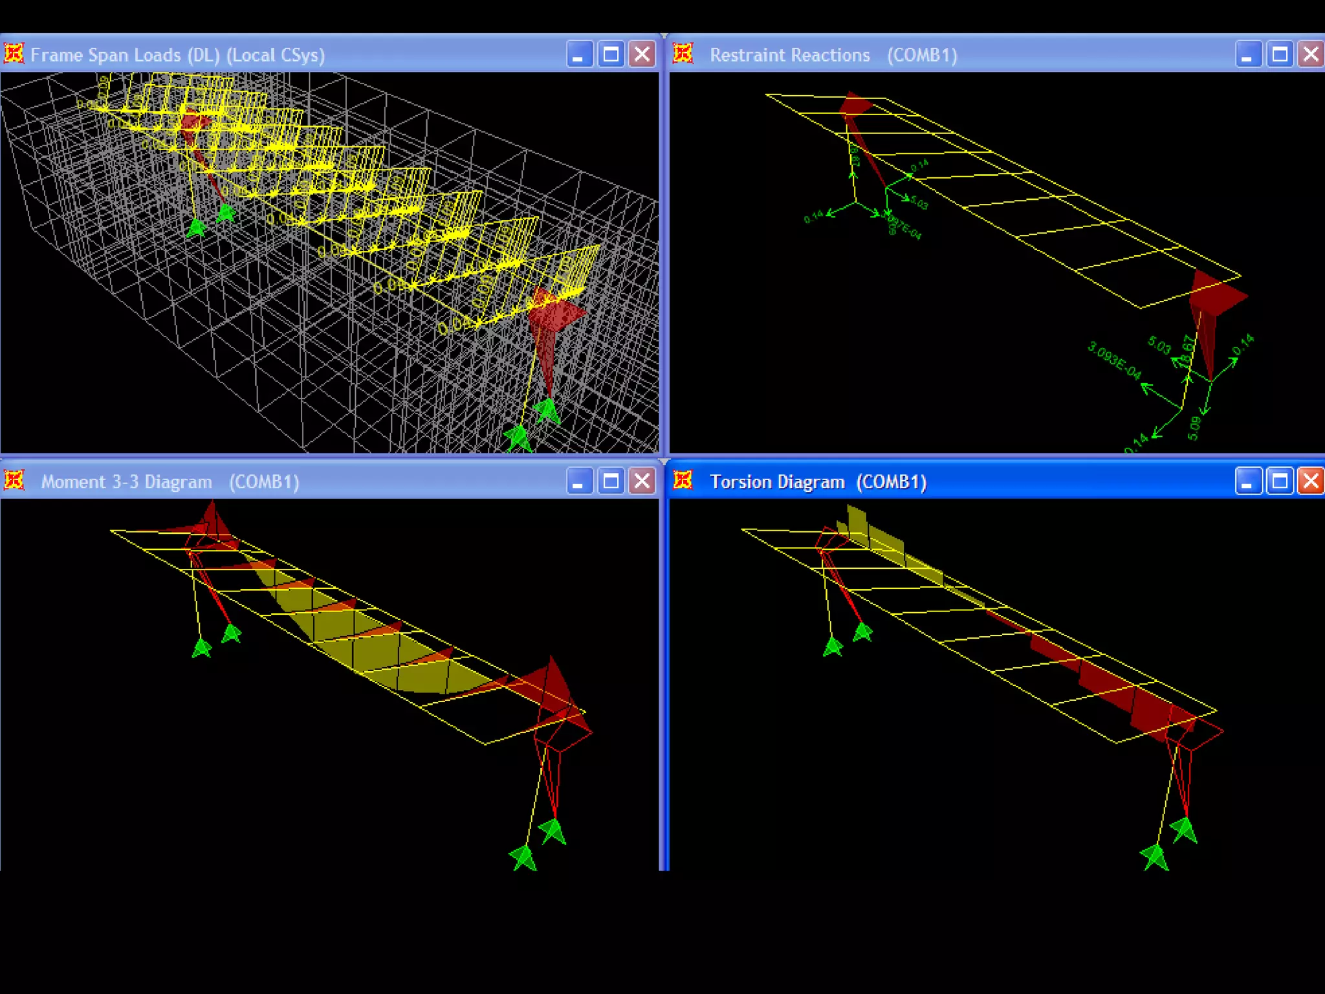Maximize the Frame Span Loads window

coord(611,54)
